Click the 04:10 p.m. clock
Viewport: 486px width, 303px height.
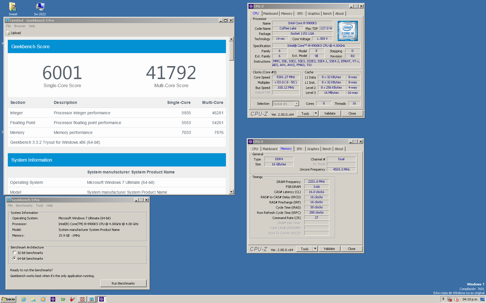pyautogui.click(x=470, y=299)
